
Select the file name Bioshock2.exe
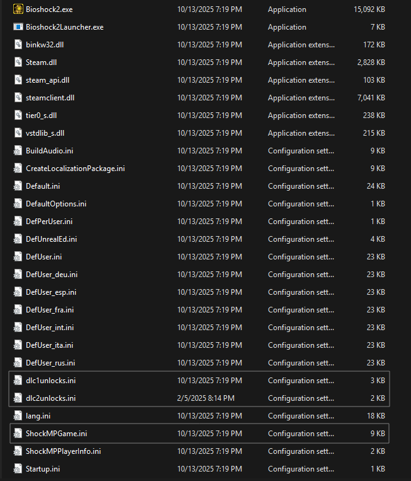49,9
